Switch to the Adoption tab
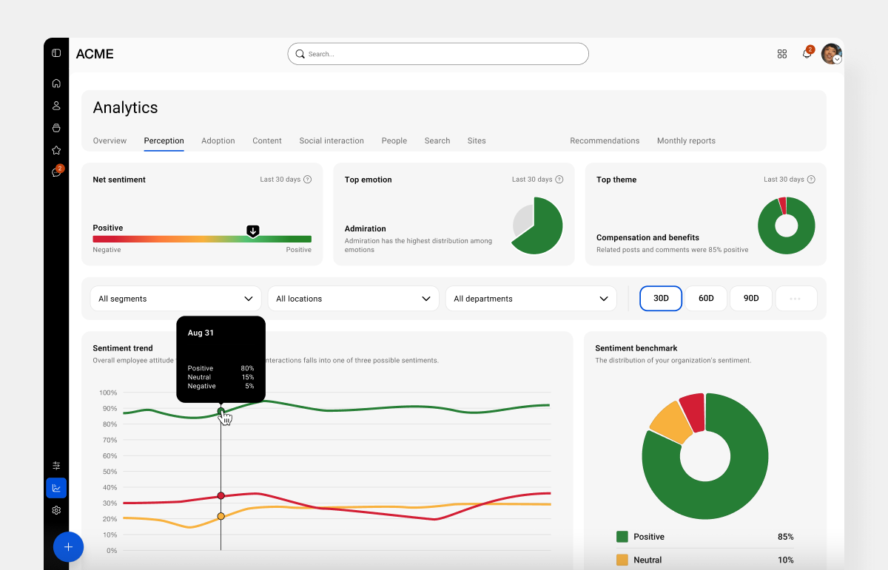 (218, 140)
